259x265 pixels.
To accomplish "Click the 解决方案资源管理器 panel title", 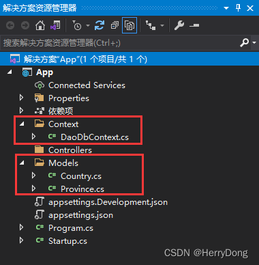I will point(40,8).
